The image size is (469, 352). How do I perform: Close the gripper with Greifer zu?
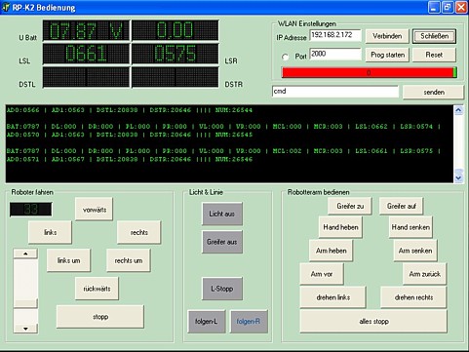tap(350, 206)
